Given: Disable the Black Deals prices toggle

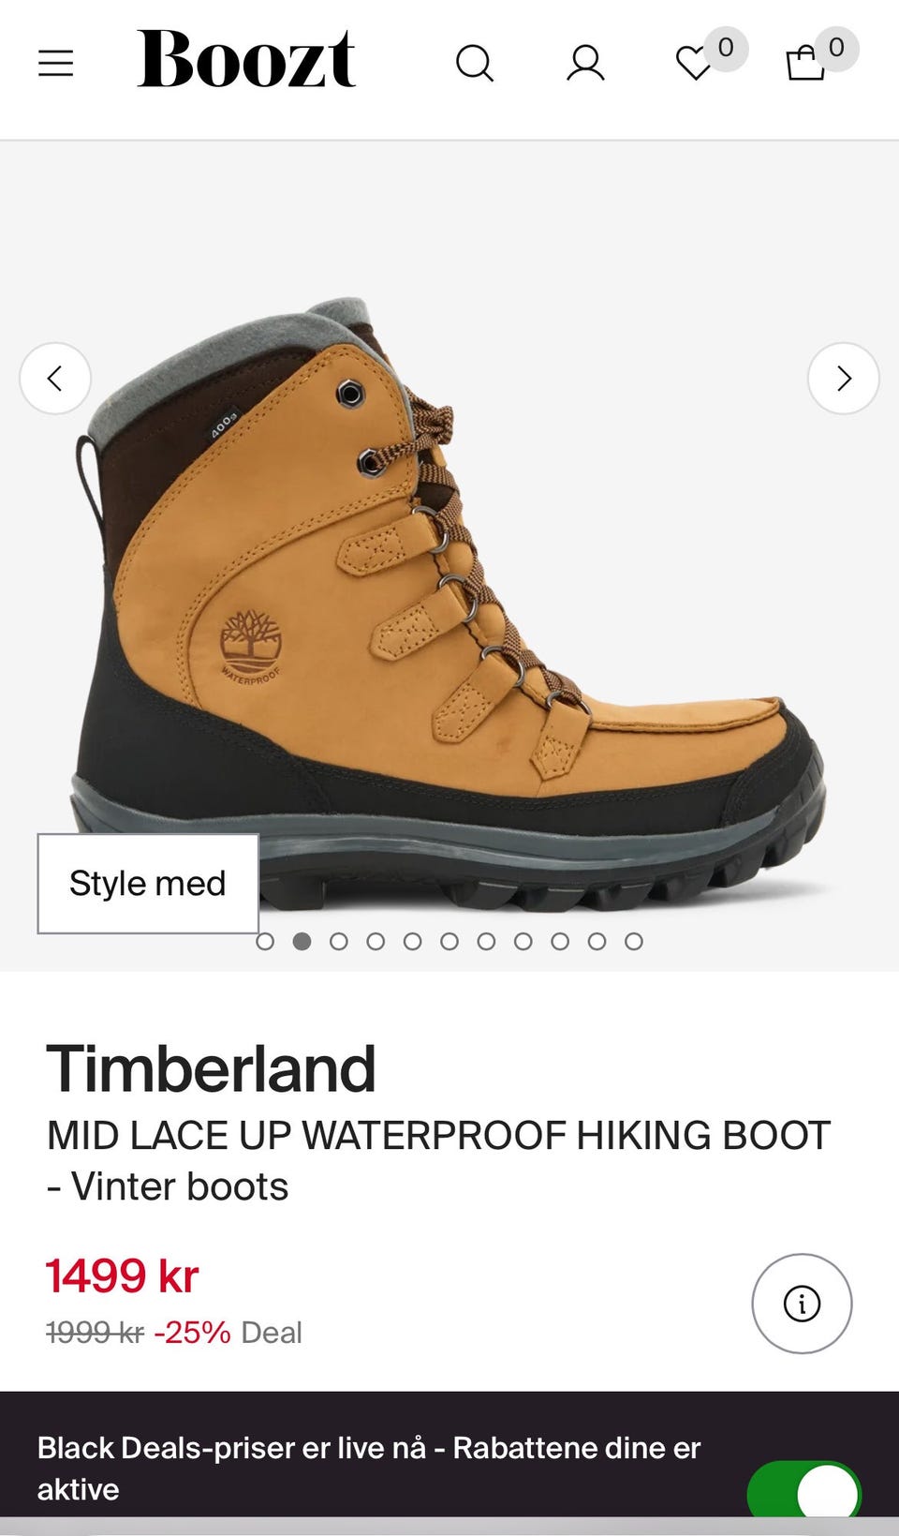Looking at the screenshot, I should [803, 1490].
